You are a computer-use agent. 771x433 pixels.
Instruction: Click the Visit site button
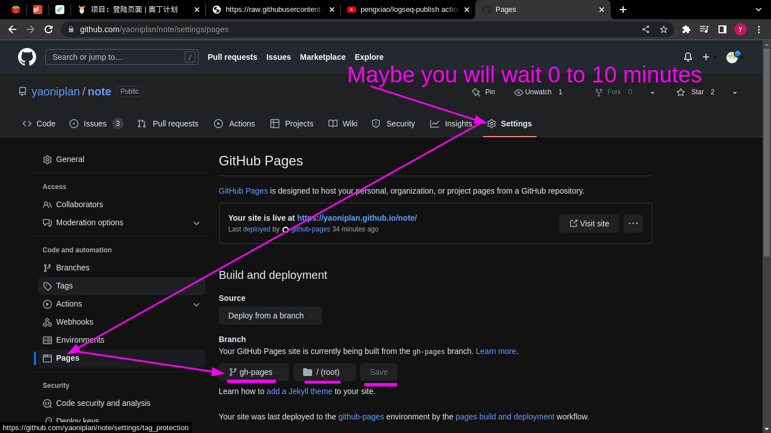pyautogui.click(x=589, y=224)
